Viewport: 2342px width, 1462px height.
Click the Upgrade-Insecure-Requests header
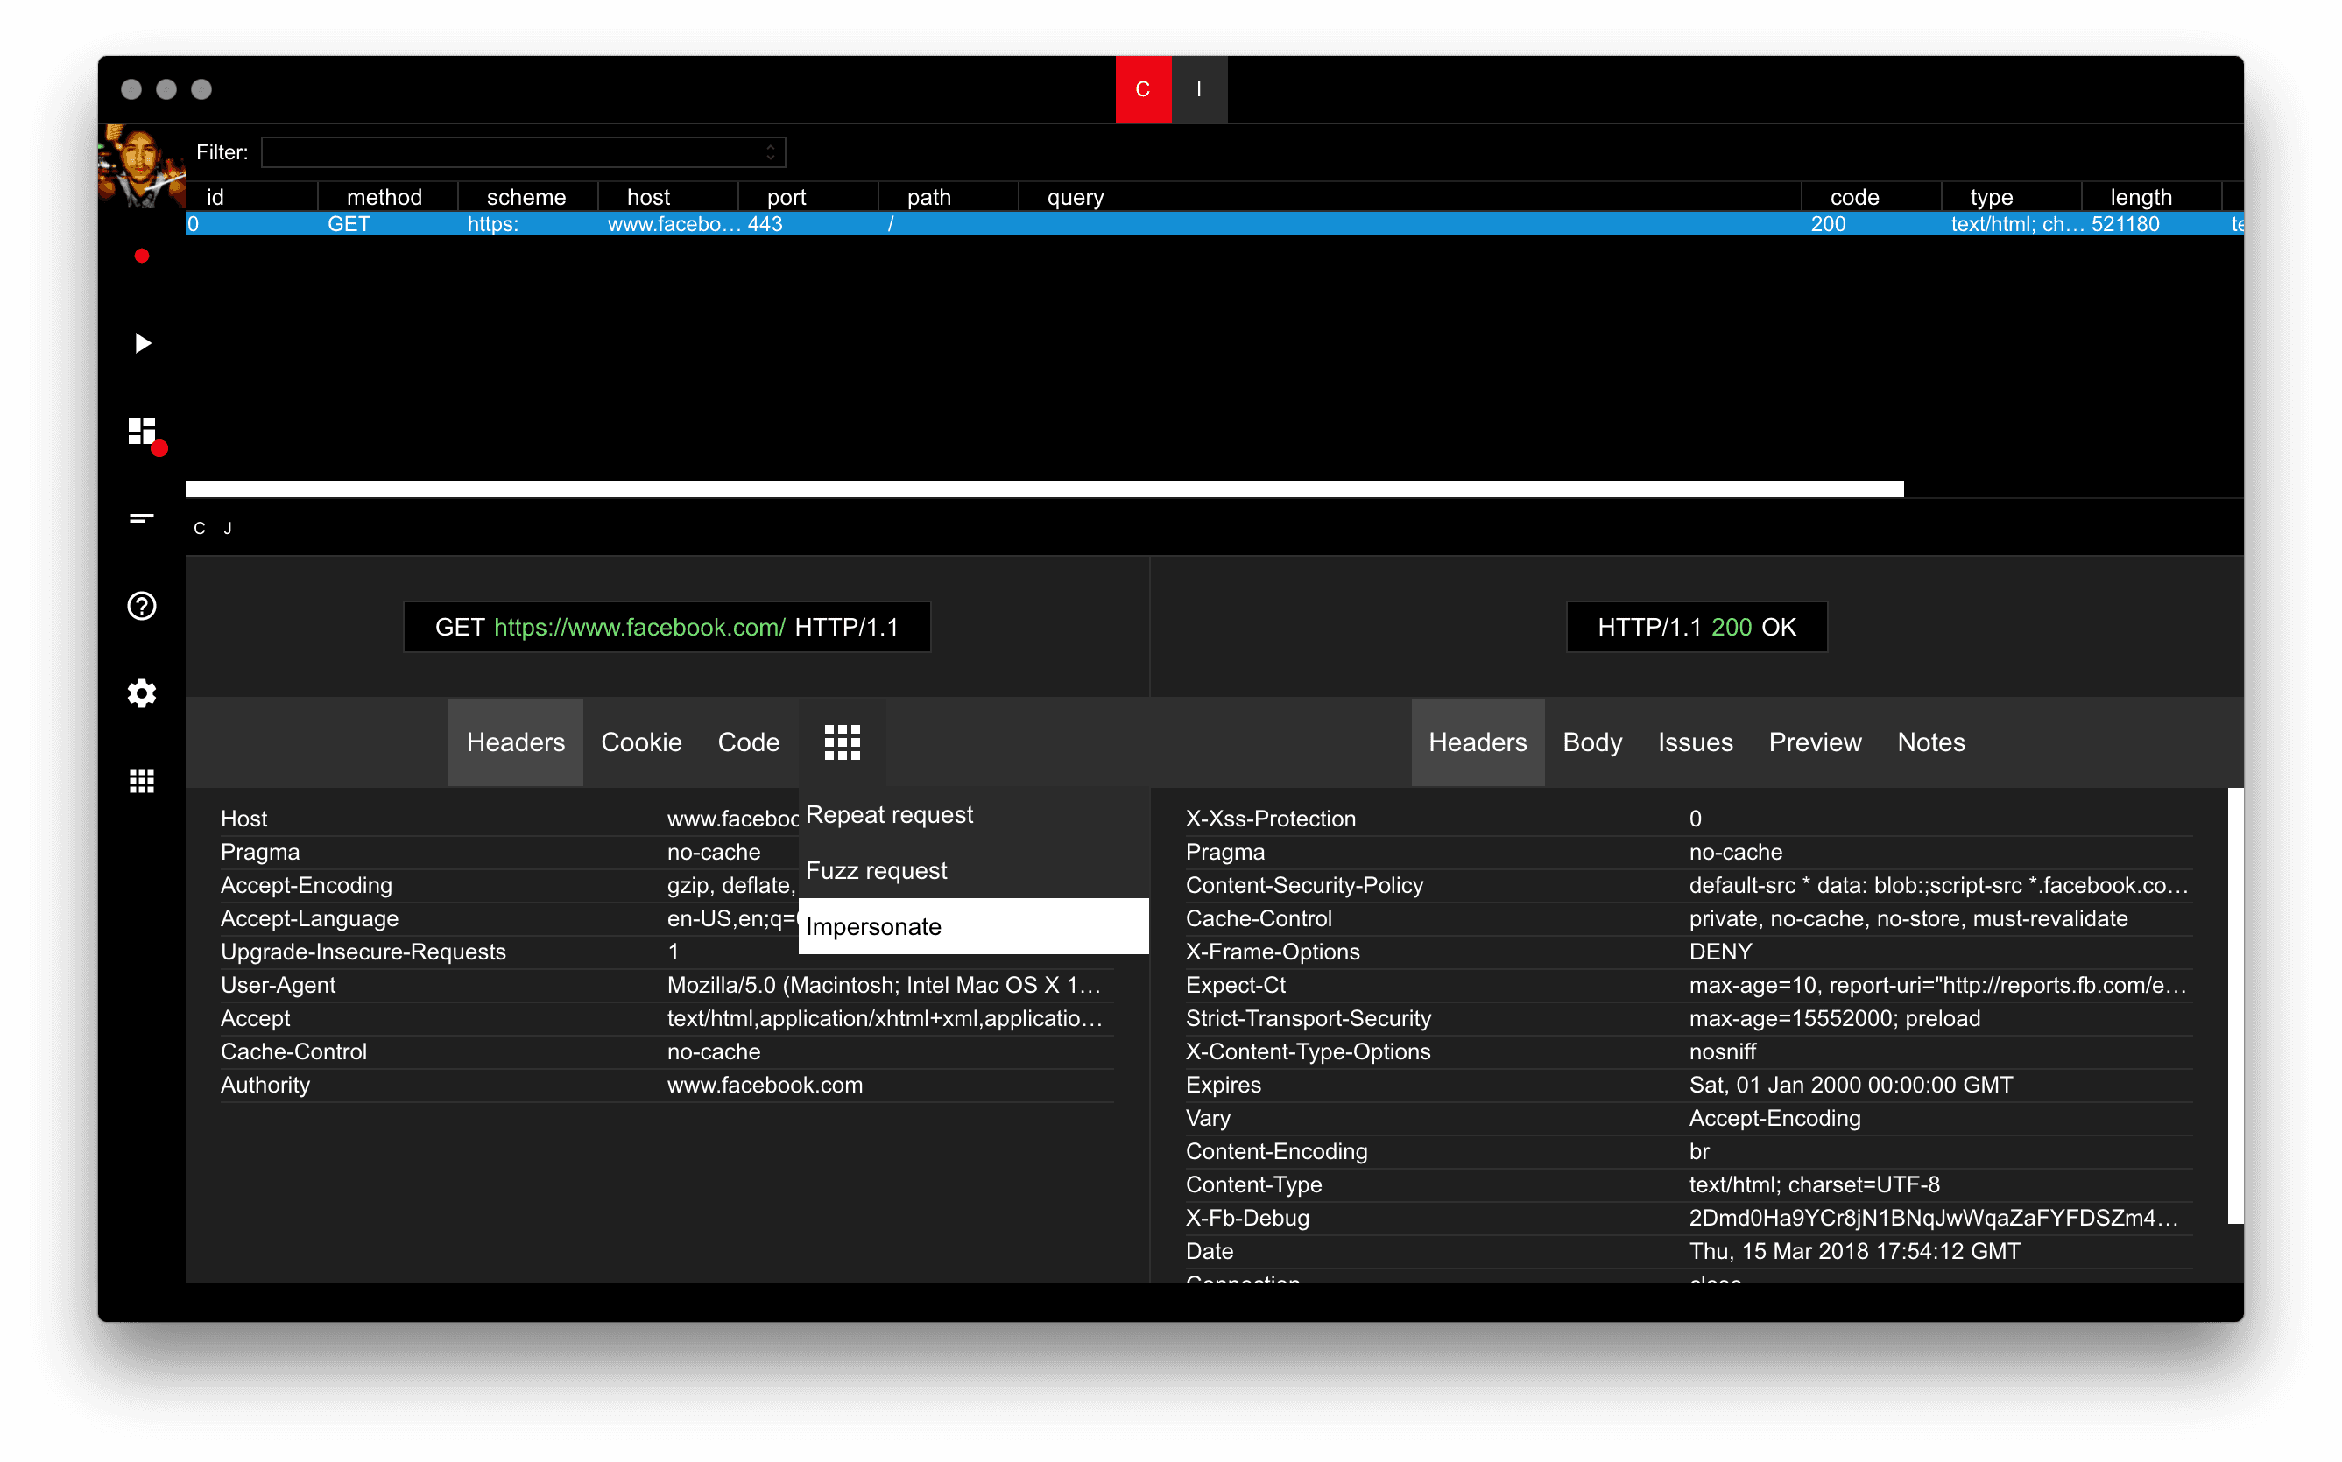pos(363,952)
